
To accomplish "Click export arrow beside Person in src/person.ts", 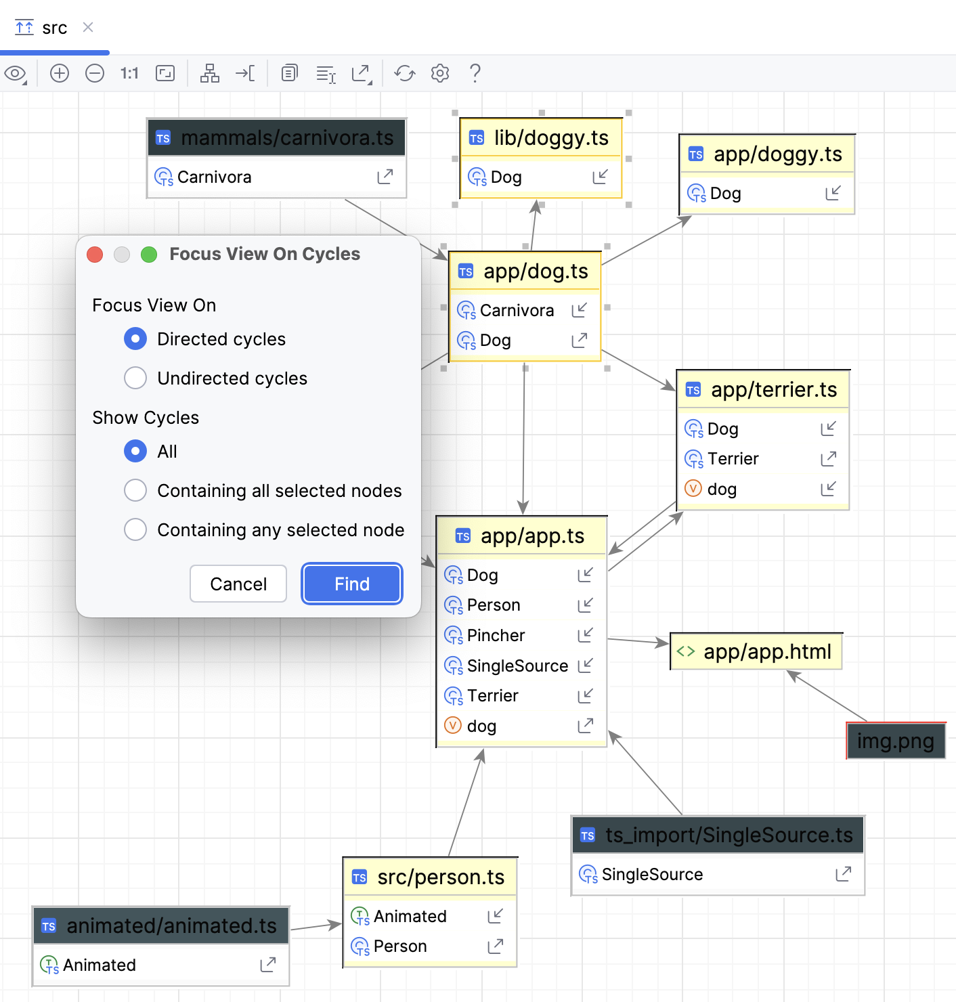I will point(495,946).
